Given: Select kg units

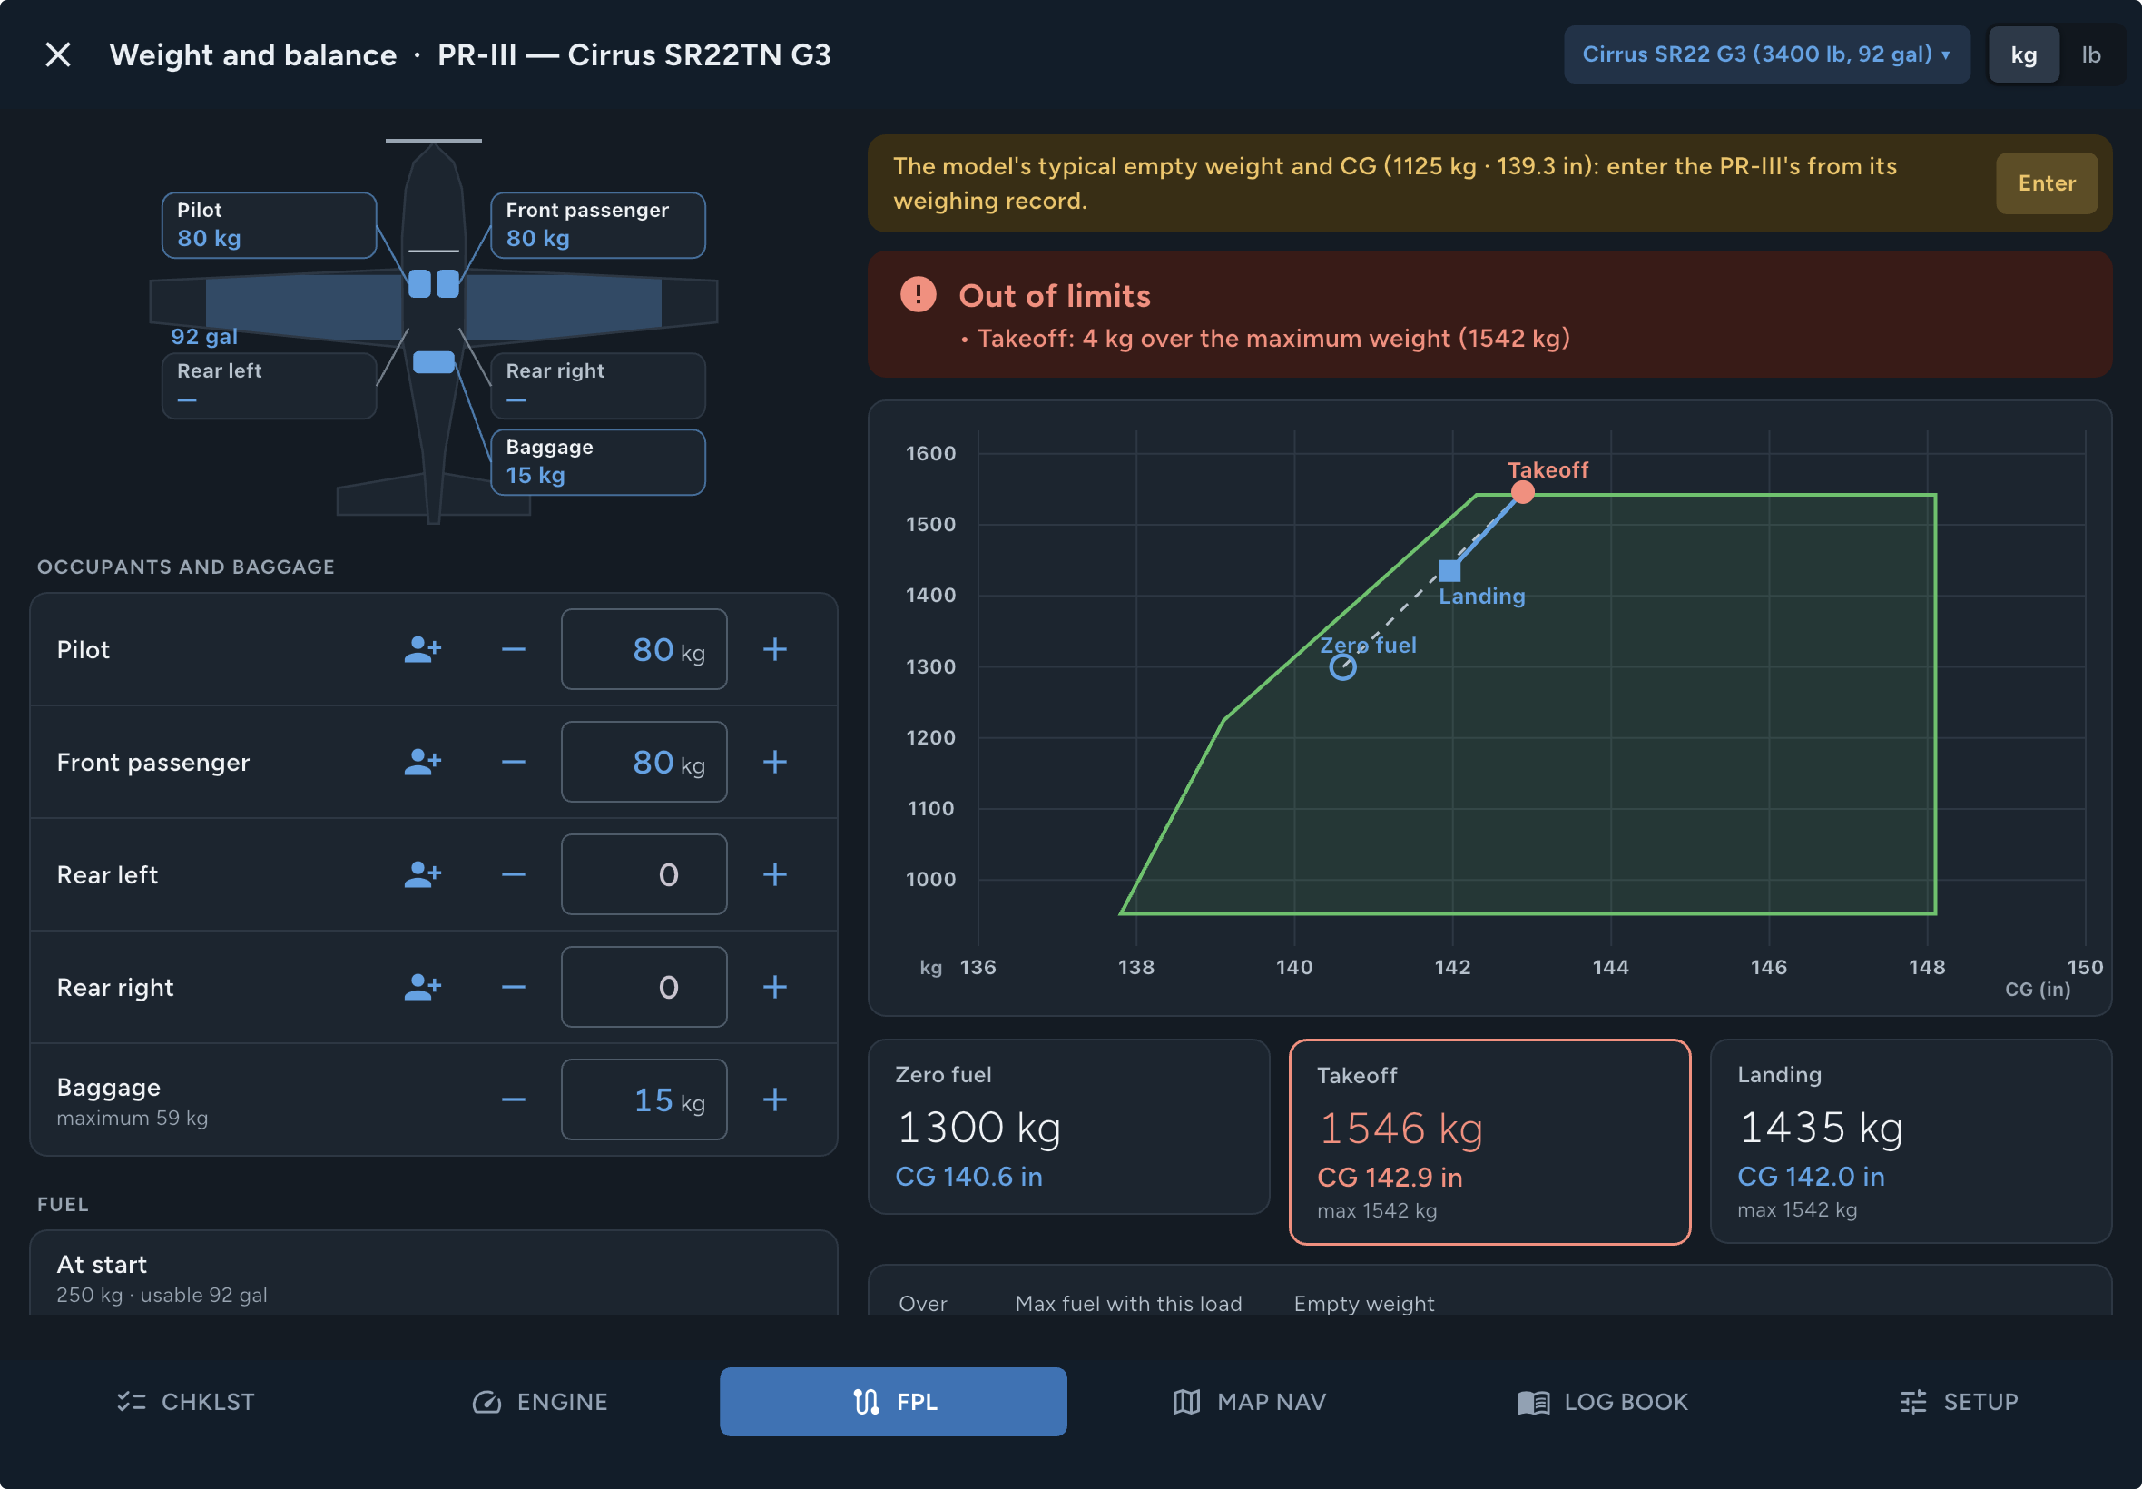Looking at the screenshot, I should (2022, 54).
